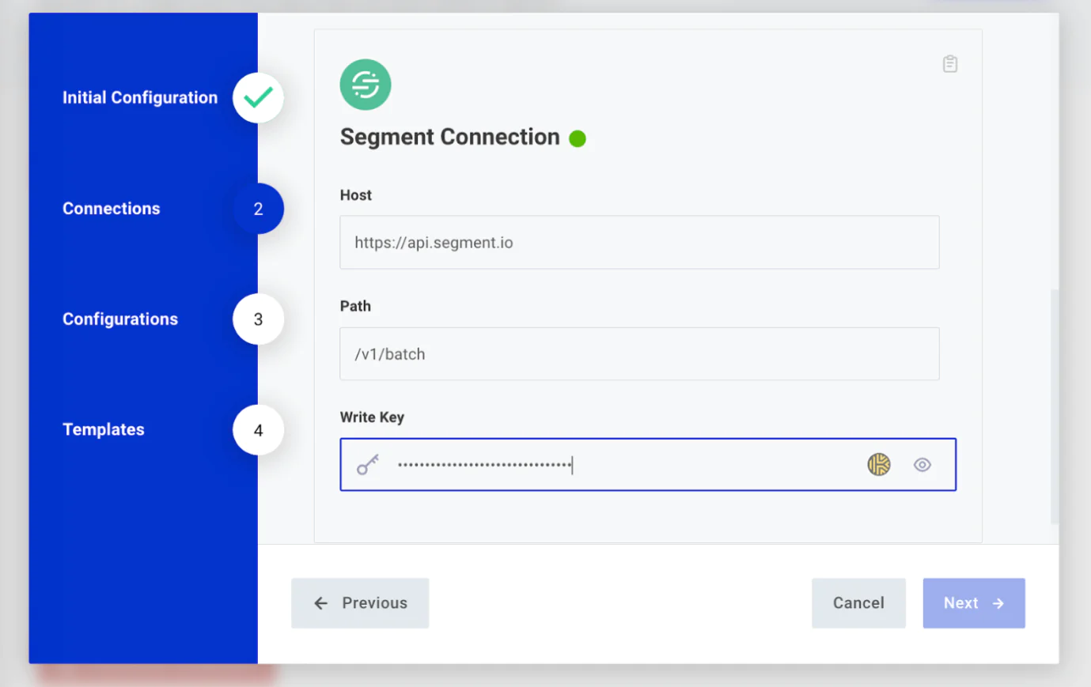Click the step 2 circle for Connections
This screenshot has width=1091, height=687.
click(257, 208)
